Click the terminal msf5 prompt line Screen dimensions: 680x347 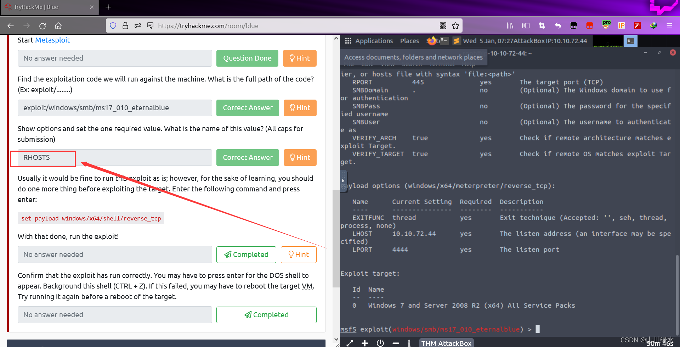point(440,329)
